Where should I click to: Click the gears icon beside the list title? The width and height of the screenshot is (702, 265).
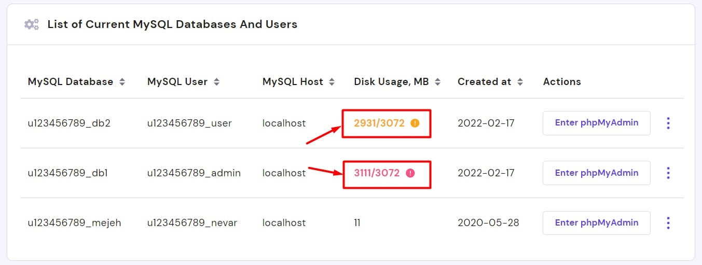coord(32,24)
